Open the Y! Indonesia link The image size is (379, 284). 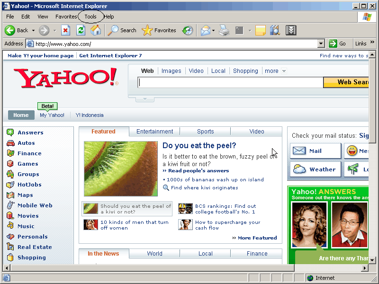tap(90, 115)
